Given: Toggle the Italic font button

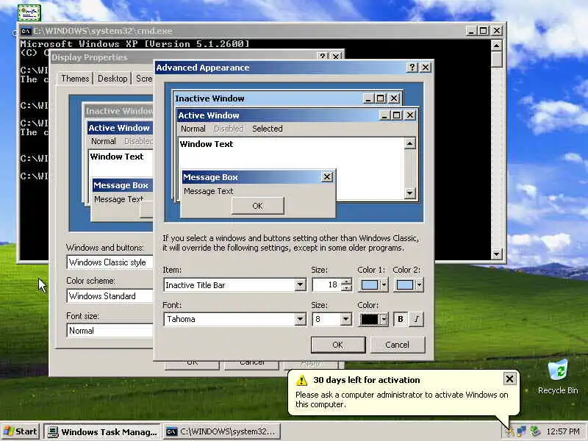Looking at the screenshot, I should (416, 319).
